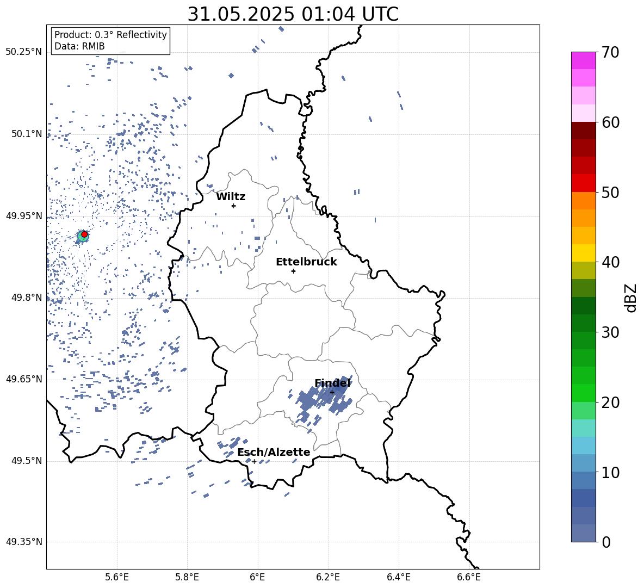Click the 6.4°E longitude label

398,577
